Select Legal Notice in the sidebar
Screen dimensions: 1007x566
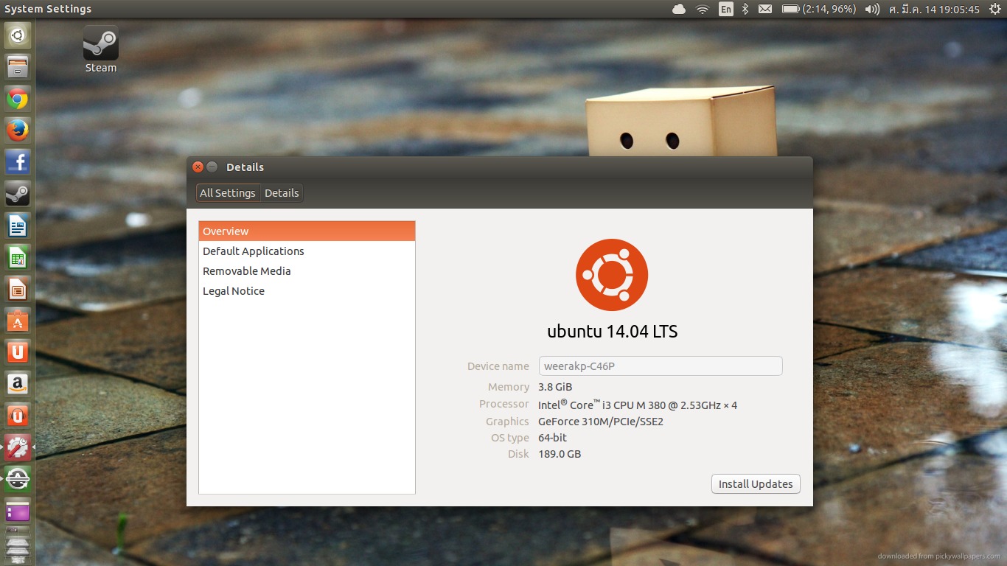307,291
